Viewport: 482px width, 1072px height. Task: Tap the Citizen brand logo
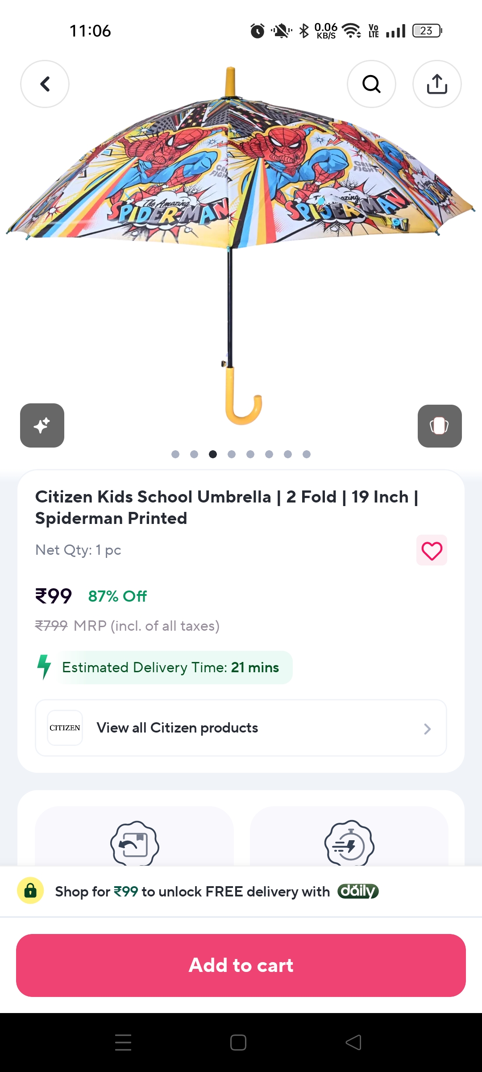tap(65, 728)
